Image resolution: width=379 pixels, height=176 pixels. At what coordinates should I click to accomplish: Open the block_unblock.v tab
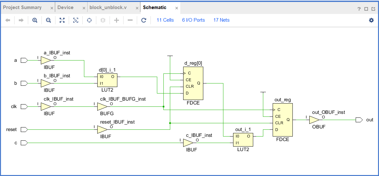[x=108, y=7]
